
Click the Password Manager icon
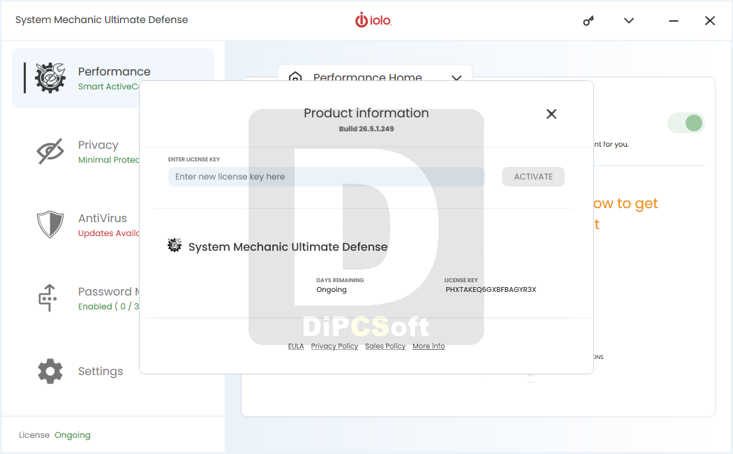coord(47,298)
